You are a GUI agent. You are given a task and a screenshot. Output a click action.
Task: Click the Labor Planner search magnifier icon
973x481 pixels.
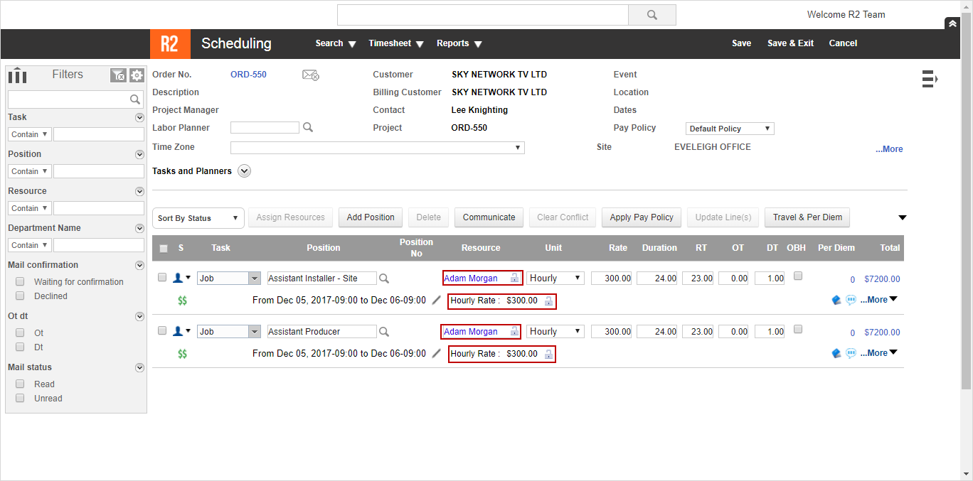coord(308,128)
